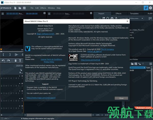The height and width of the screenshot is (120, 153).
Task: Maximize the source monitor square icon
Action: coord(91,13)
